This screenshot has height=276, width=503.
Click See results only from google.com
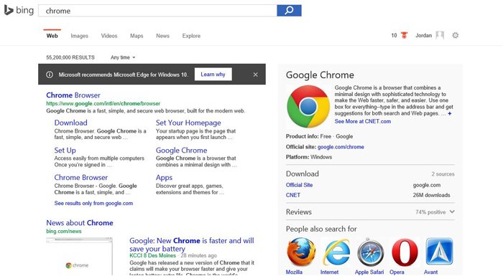[93, 203]
